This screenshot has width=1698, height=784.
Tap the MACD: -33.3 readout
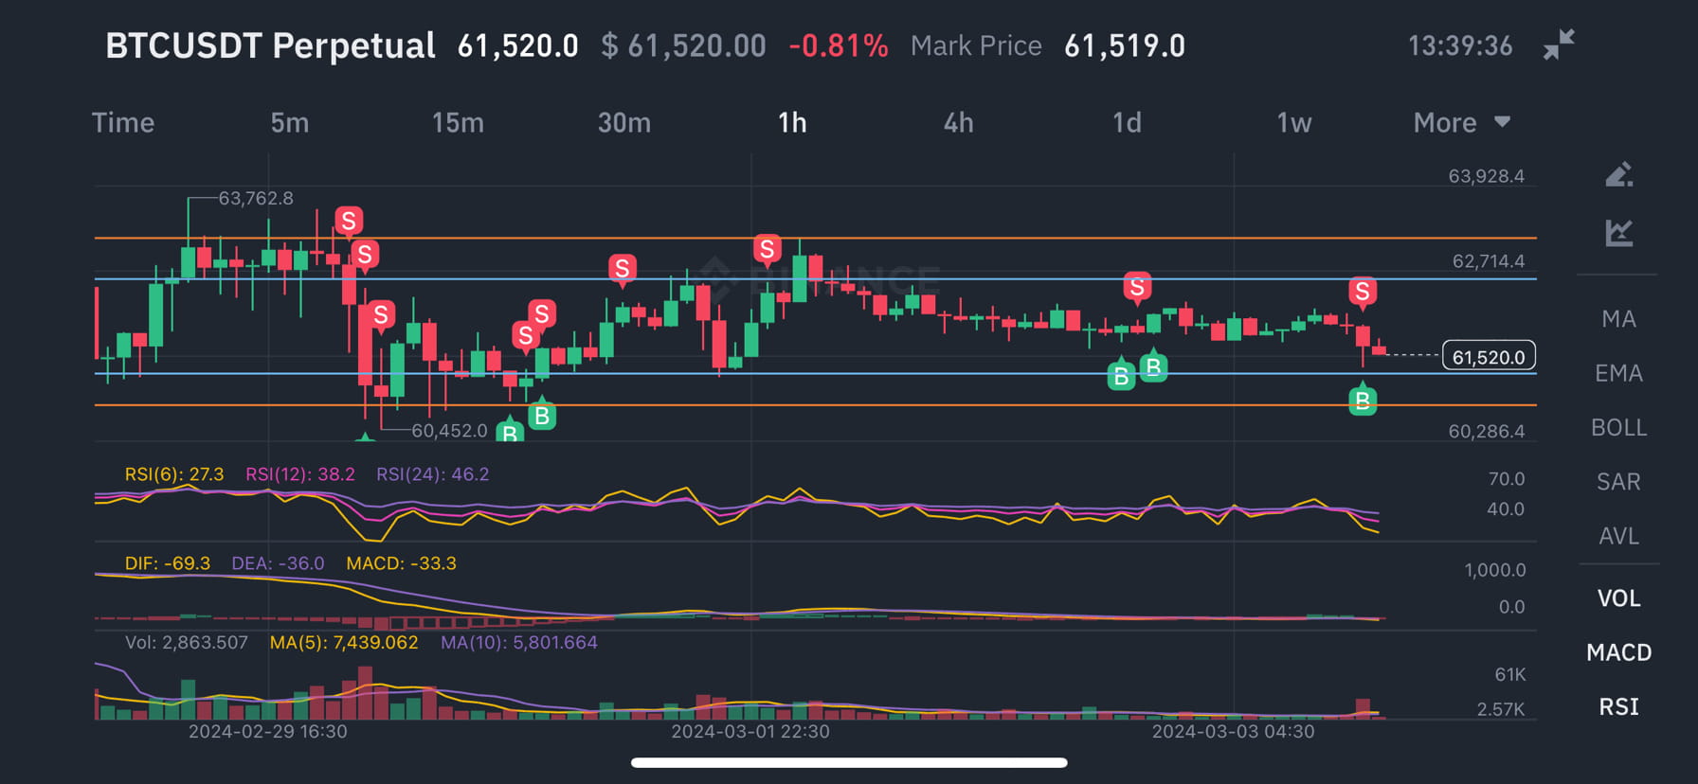401,563
